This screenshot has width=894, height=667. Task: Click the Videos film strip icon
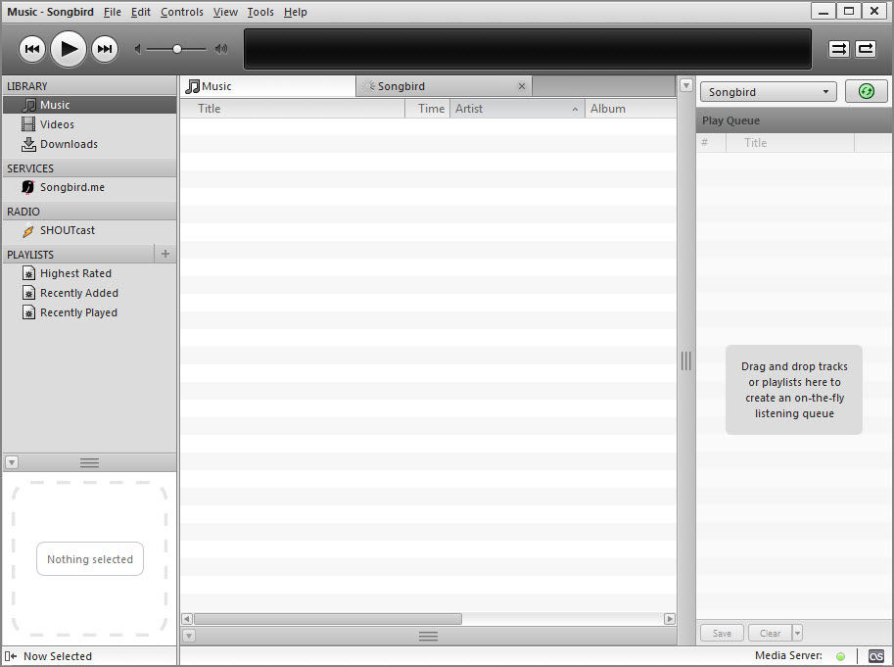click(x=28, y=123)
